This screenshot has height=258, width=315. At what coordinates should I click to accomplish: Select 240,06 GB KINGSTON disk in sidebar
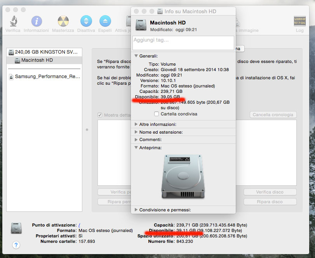(x=44, y=52)
